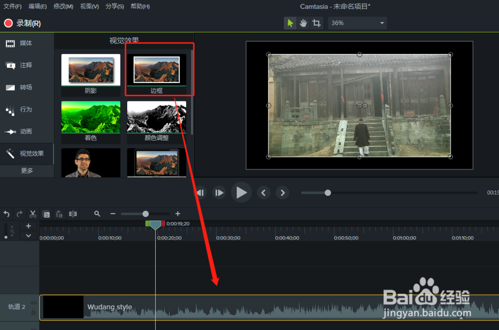Open the 编辑(E) menu
Screen dimensions: 499x330
(x=37, y=6)
